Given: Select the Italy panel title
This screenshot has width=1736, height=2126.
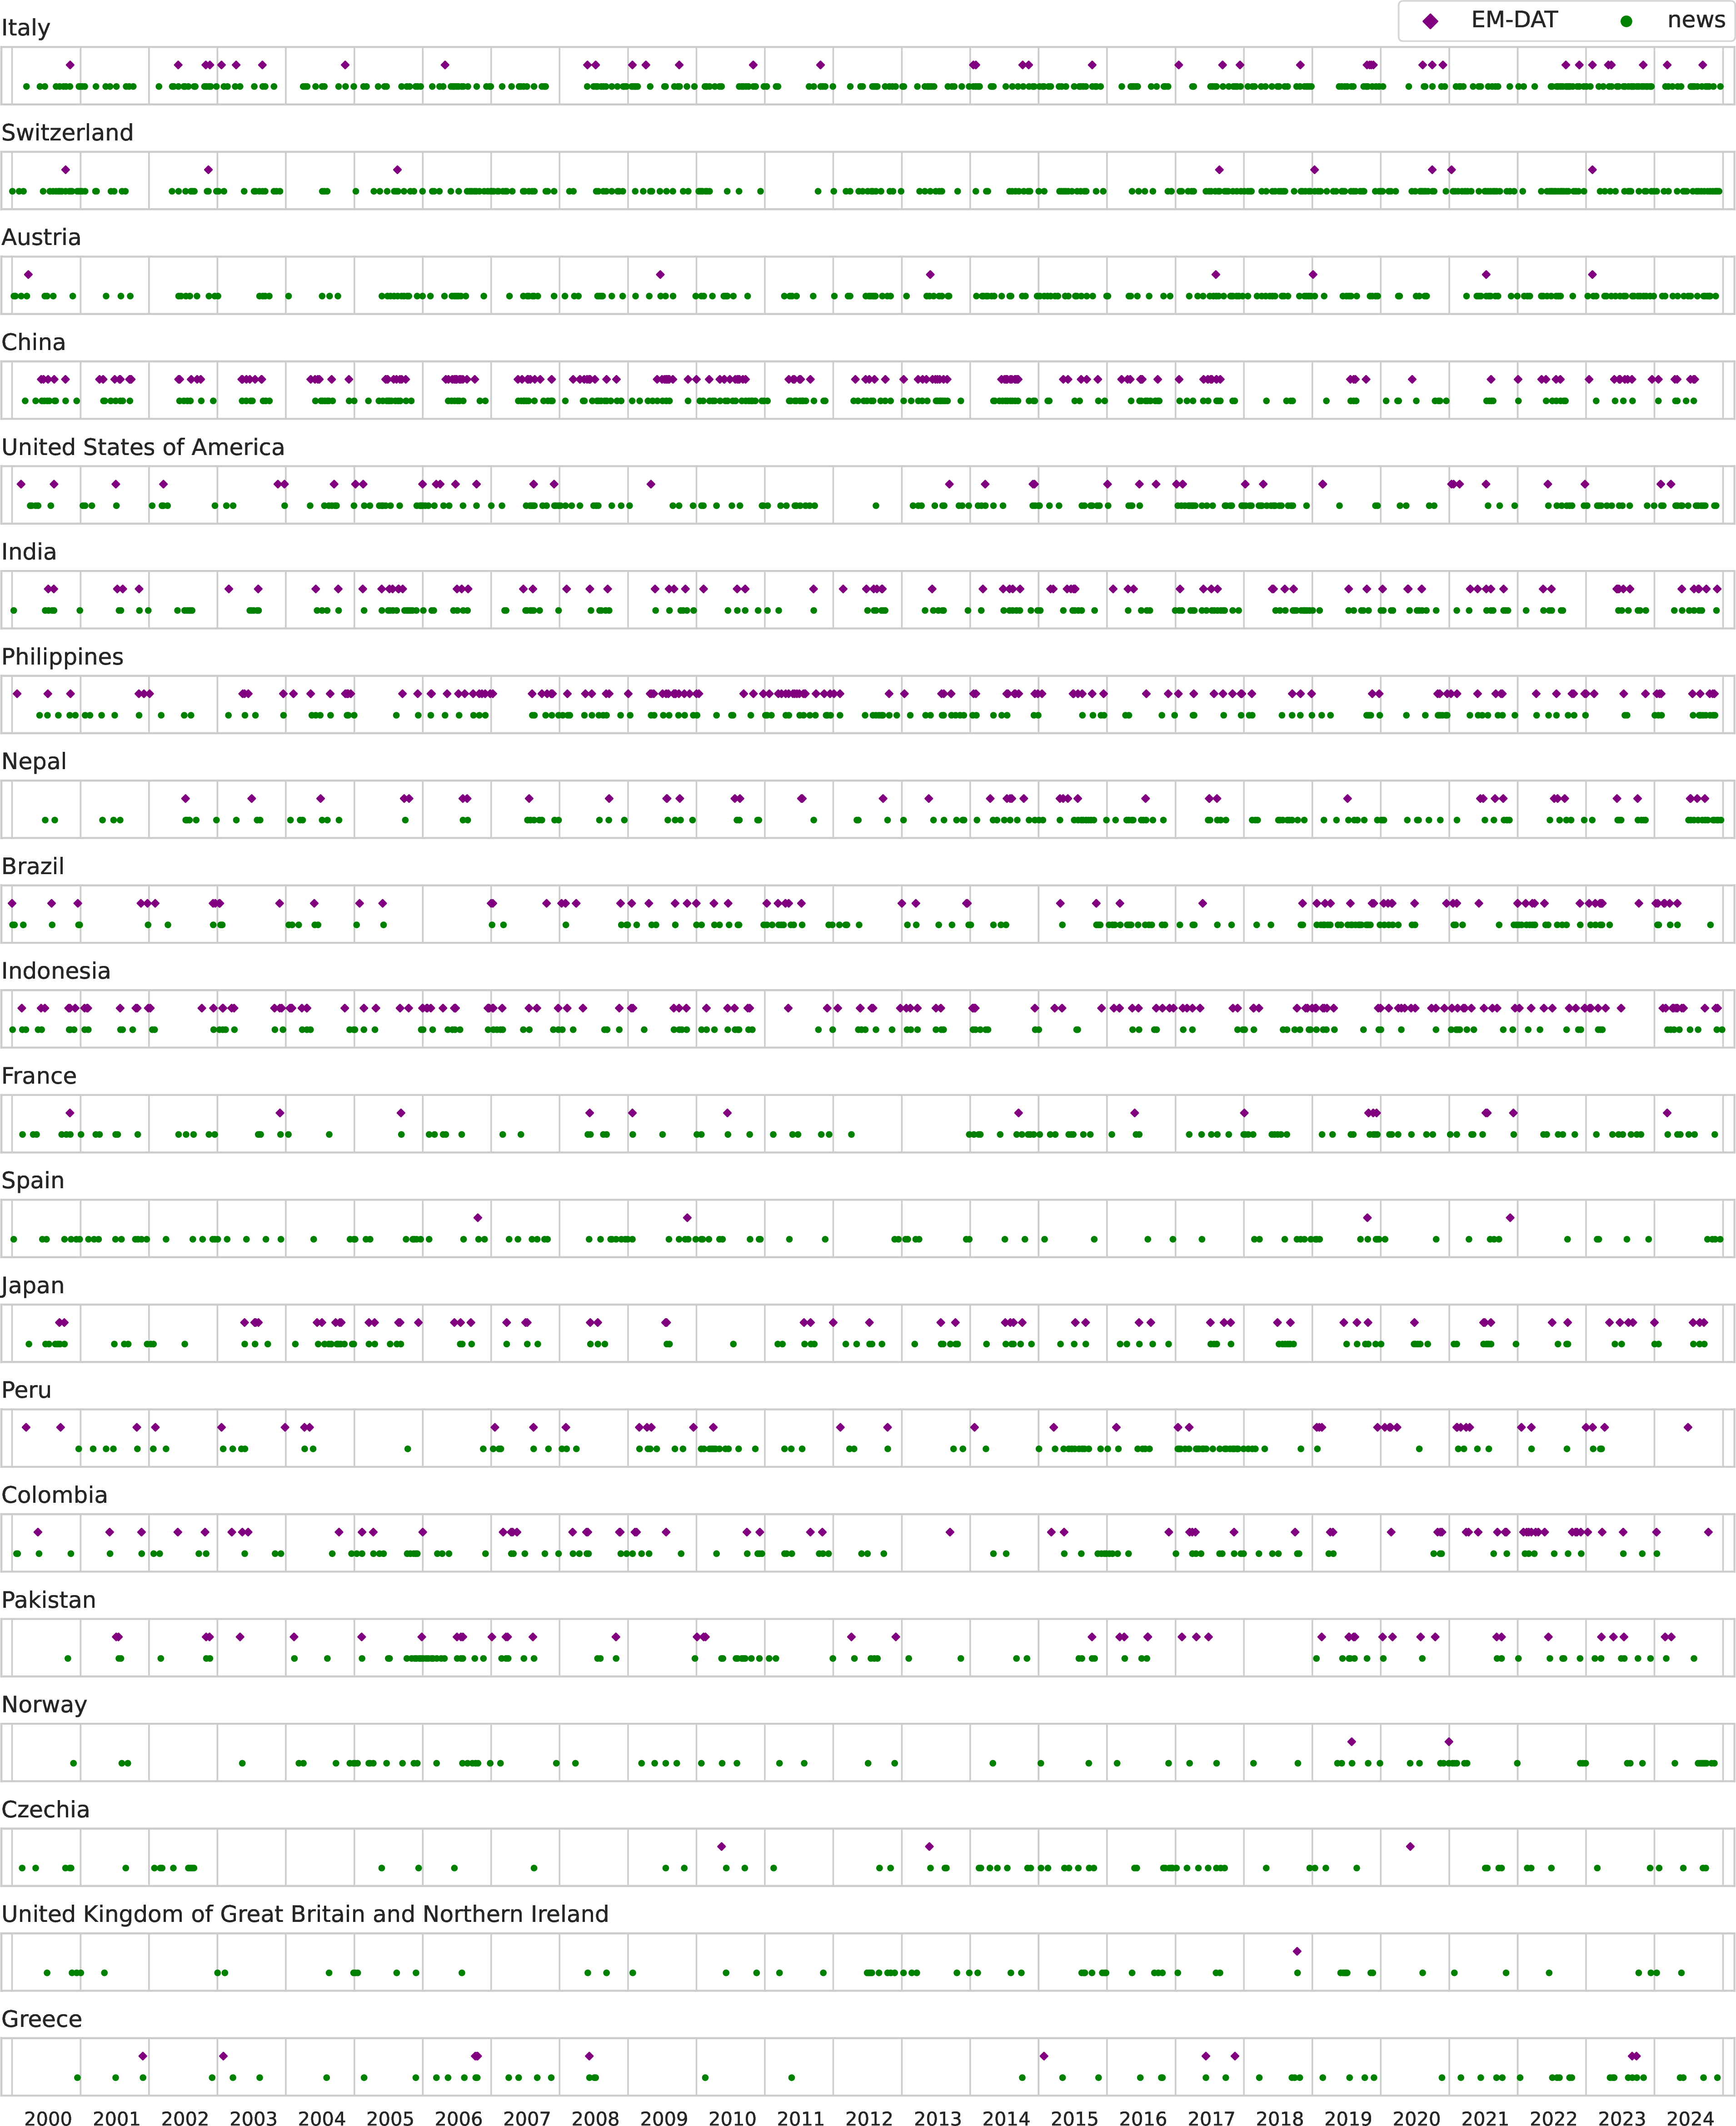Looking at the screenshot, I should 26,28.
